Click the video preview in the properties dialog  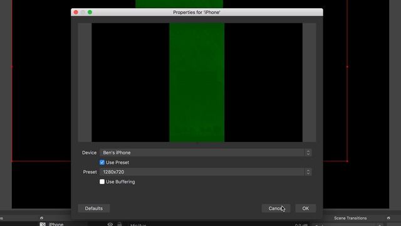197,82
